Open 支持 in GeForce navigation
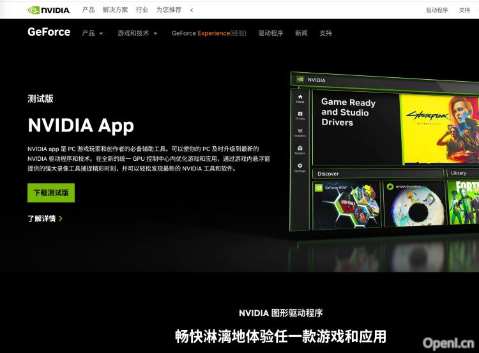The width and height of the screenshot is (479, 353). [x=326, y=33]
